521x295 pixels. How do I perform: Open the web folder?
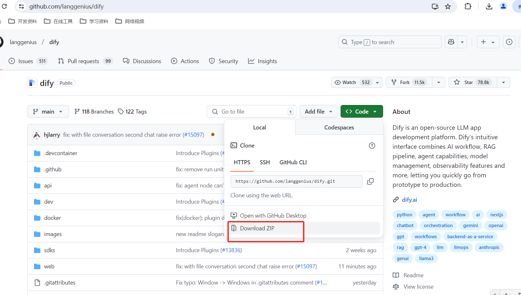[49, 266]
